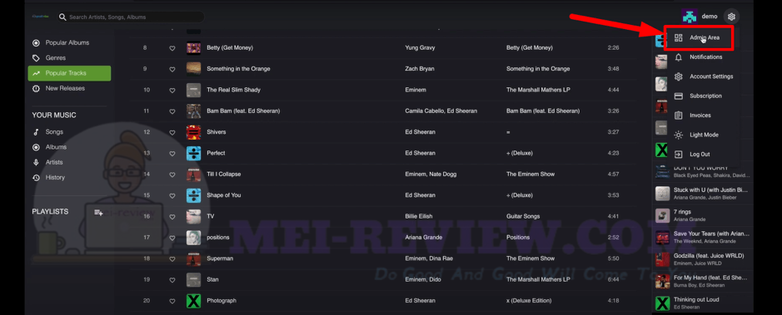Click the Account Settings gear icon

(x=678, y=76)
